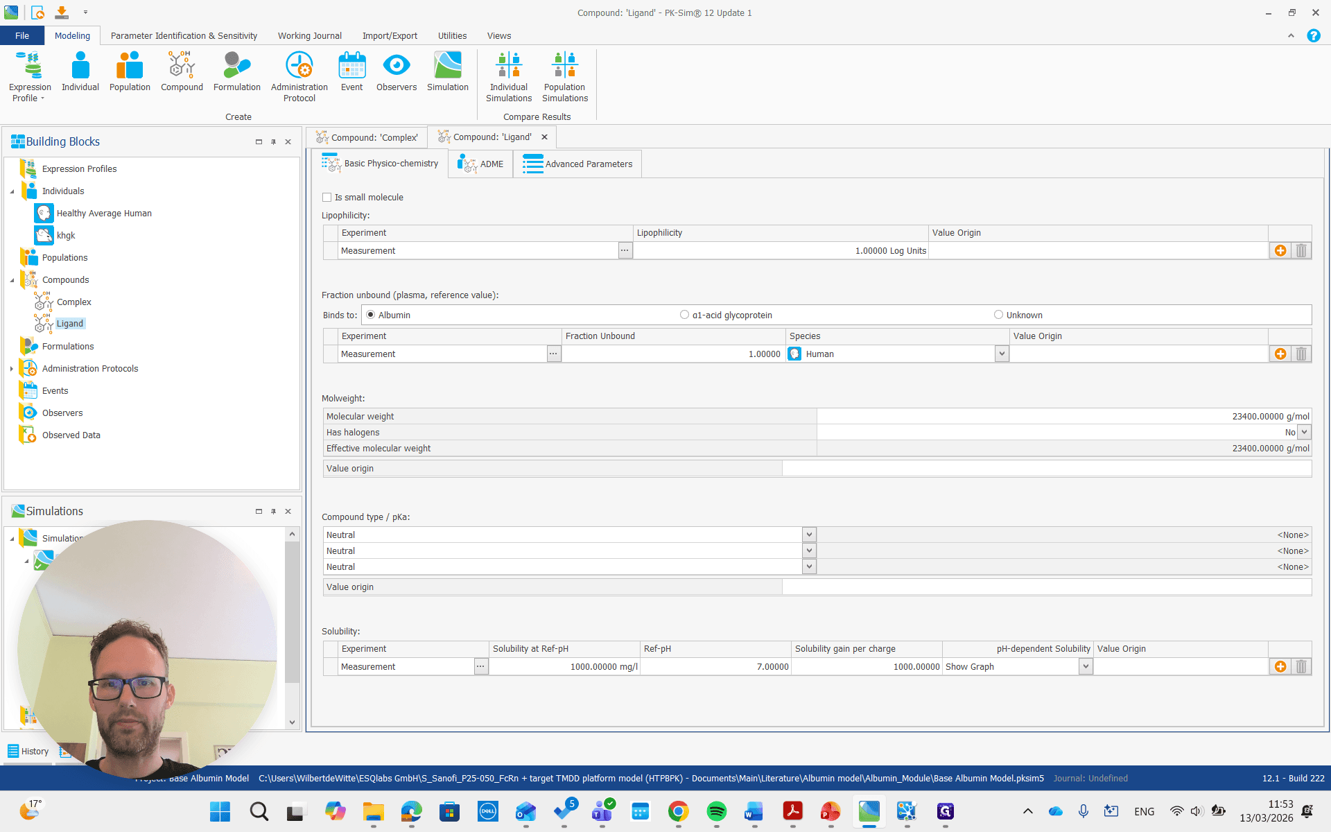Switch to the Views ribbon tab

coord(499,36)
